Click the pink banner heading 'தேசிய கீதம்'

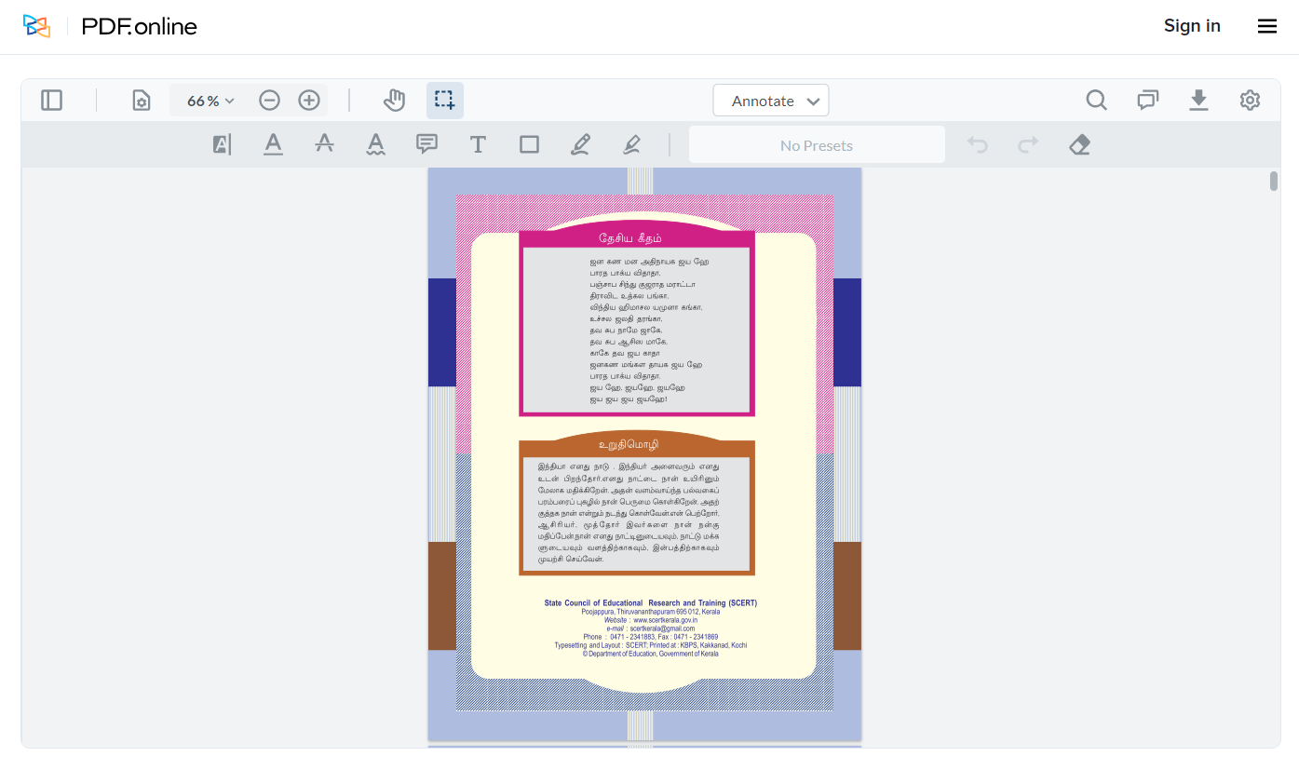coord(630,238)
